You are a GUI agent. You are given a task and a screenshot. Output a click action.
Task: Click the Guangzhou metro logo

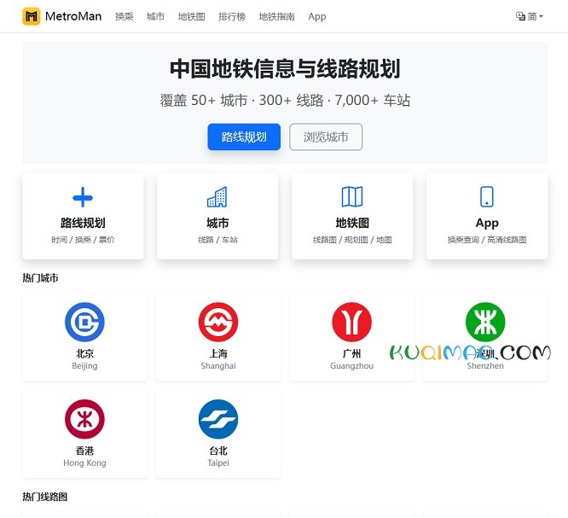click(x=351, y=322)
